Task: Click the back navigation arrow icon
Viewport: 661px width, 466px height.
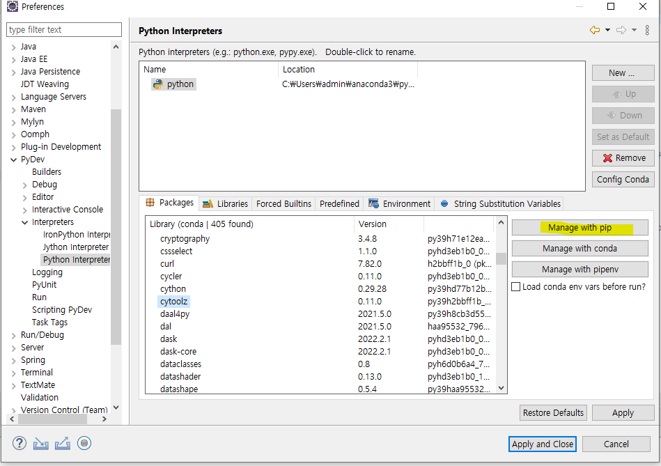Action: [x=594, y=30]
